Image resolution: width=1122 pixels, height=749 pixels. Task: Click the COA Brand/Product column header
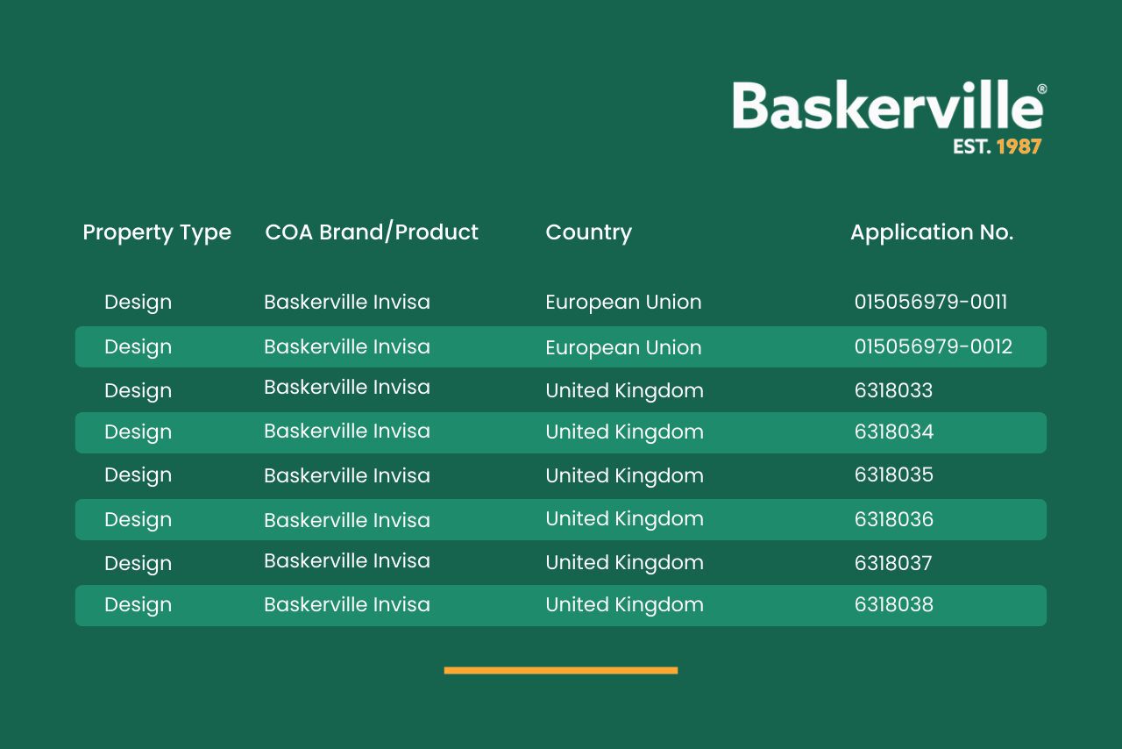pos(372,232)
